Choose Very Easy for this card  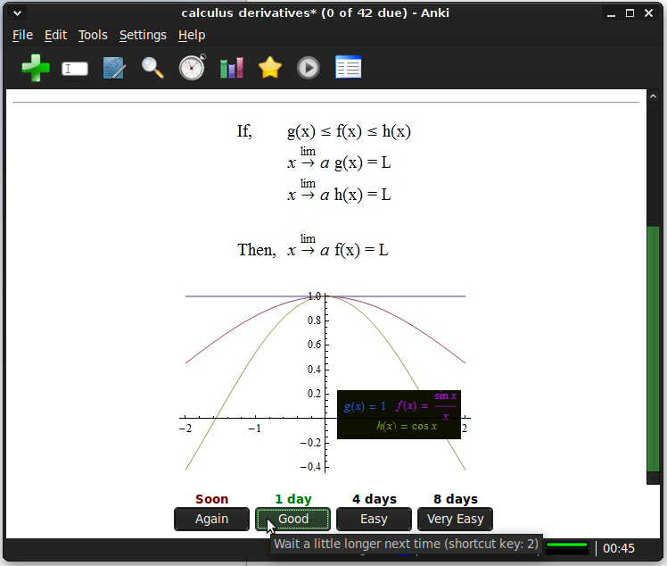(455, 519)
